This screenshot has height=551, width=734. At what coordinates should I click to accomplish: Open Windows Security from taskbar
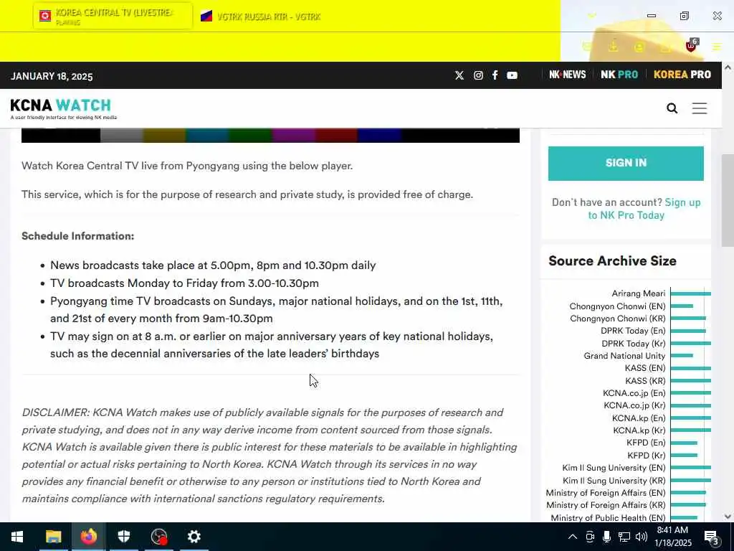tap(123, 537)
